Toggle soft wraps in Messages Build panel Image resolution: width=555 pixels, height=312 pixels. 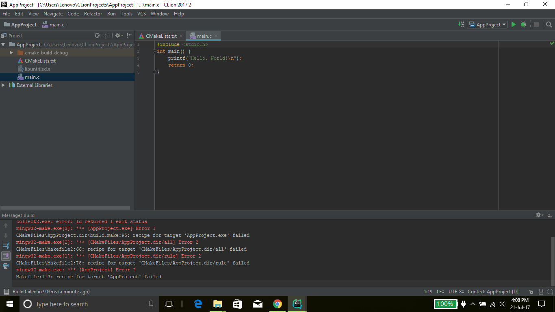[x=6, y=246]
